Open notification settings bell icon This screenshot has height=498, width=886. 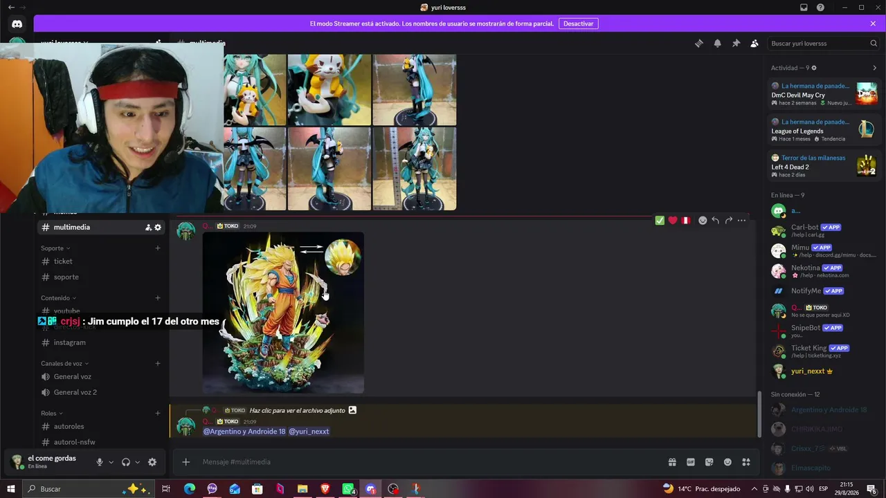coord(717,43)
